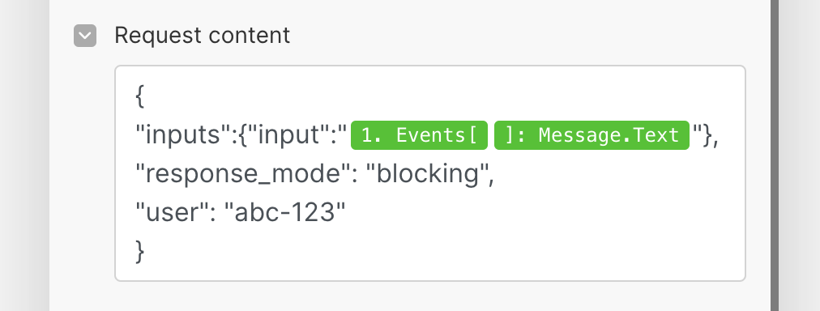Click the blank area below the Request content box
This screenshot has height=311, width=820.
(x=410, y=297)
